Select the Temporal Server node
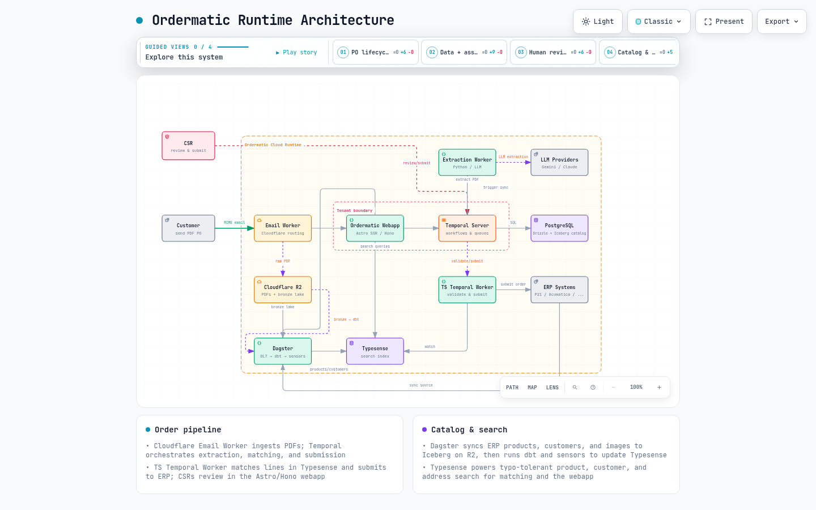 (467, 228)
